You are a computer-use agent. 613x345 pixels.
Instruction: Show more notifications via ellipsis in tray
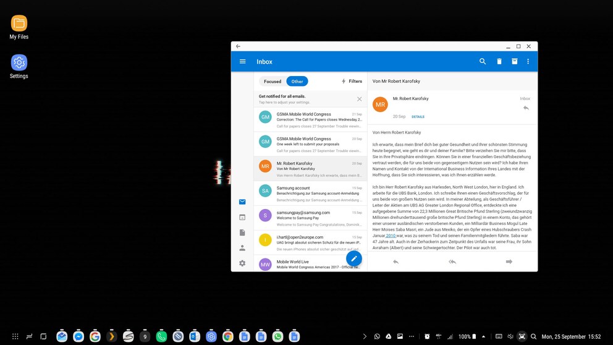click(412, 336)
